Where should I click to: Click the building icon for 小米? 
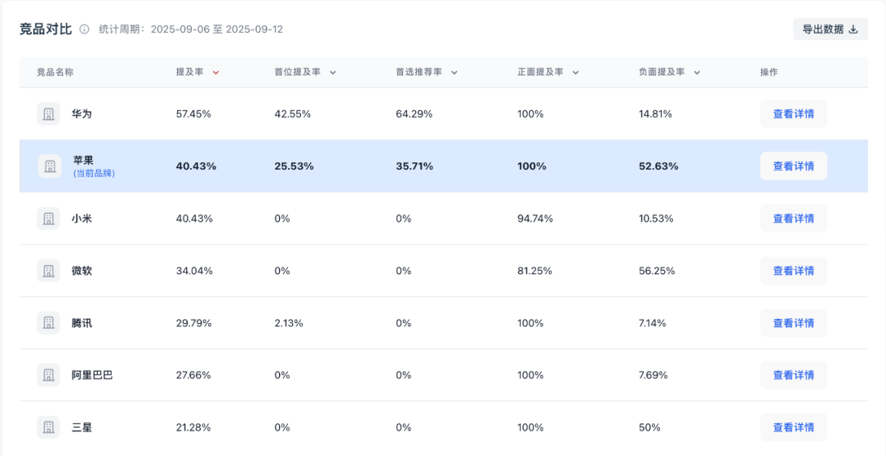[x=48, y=219]
